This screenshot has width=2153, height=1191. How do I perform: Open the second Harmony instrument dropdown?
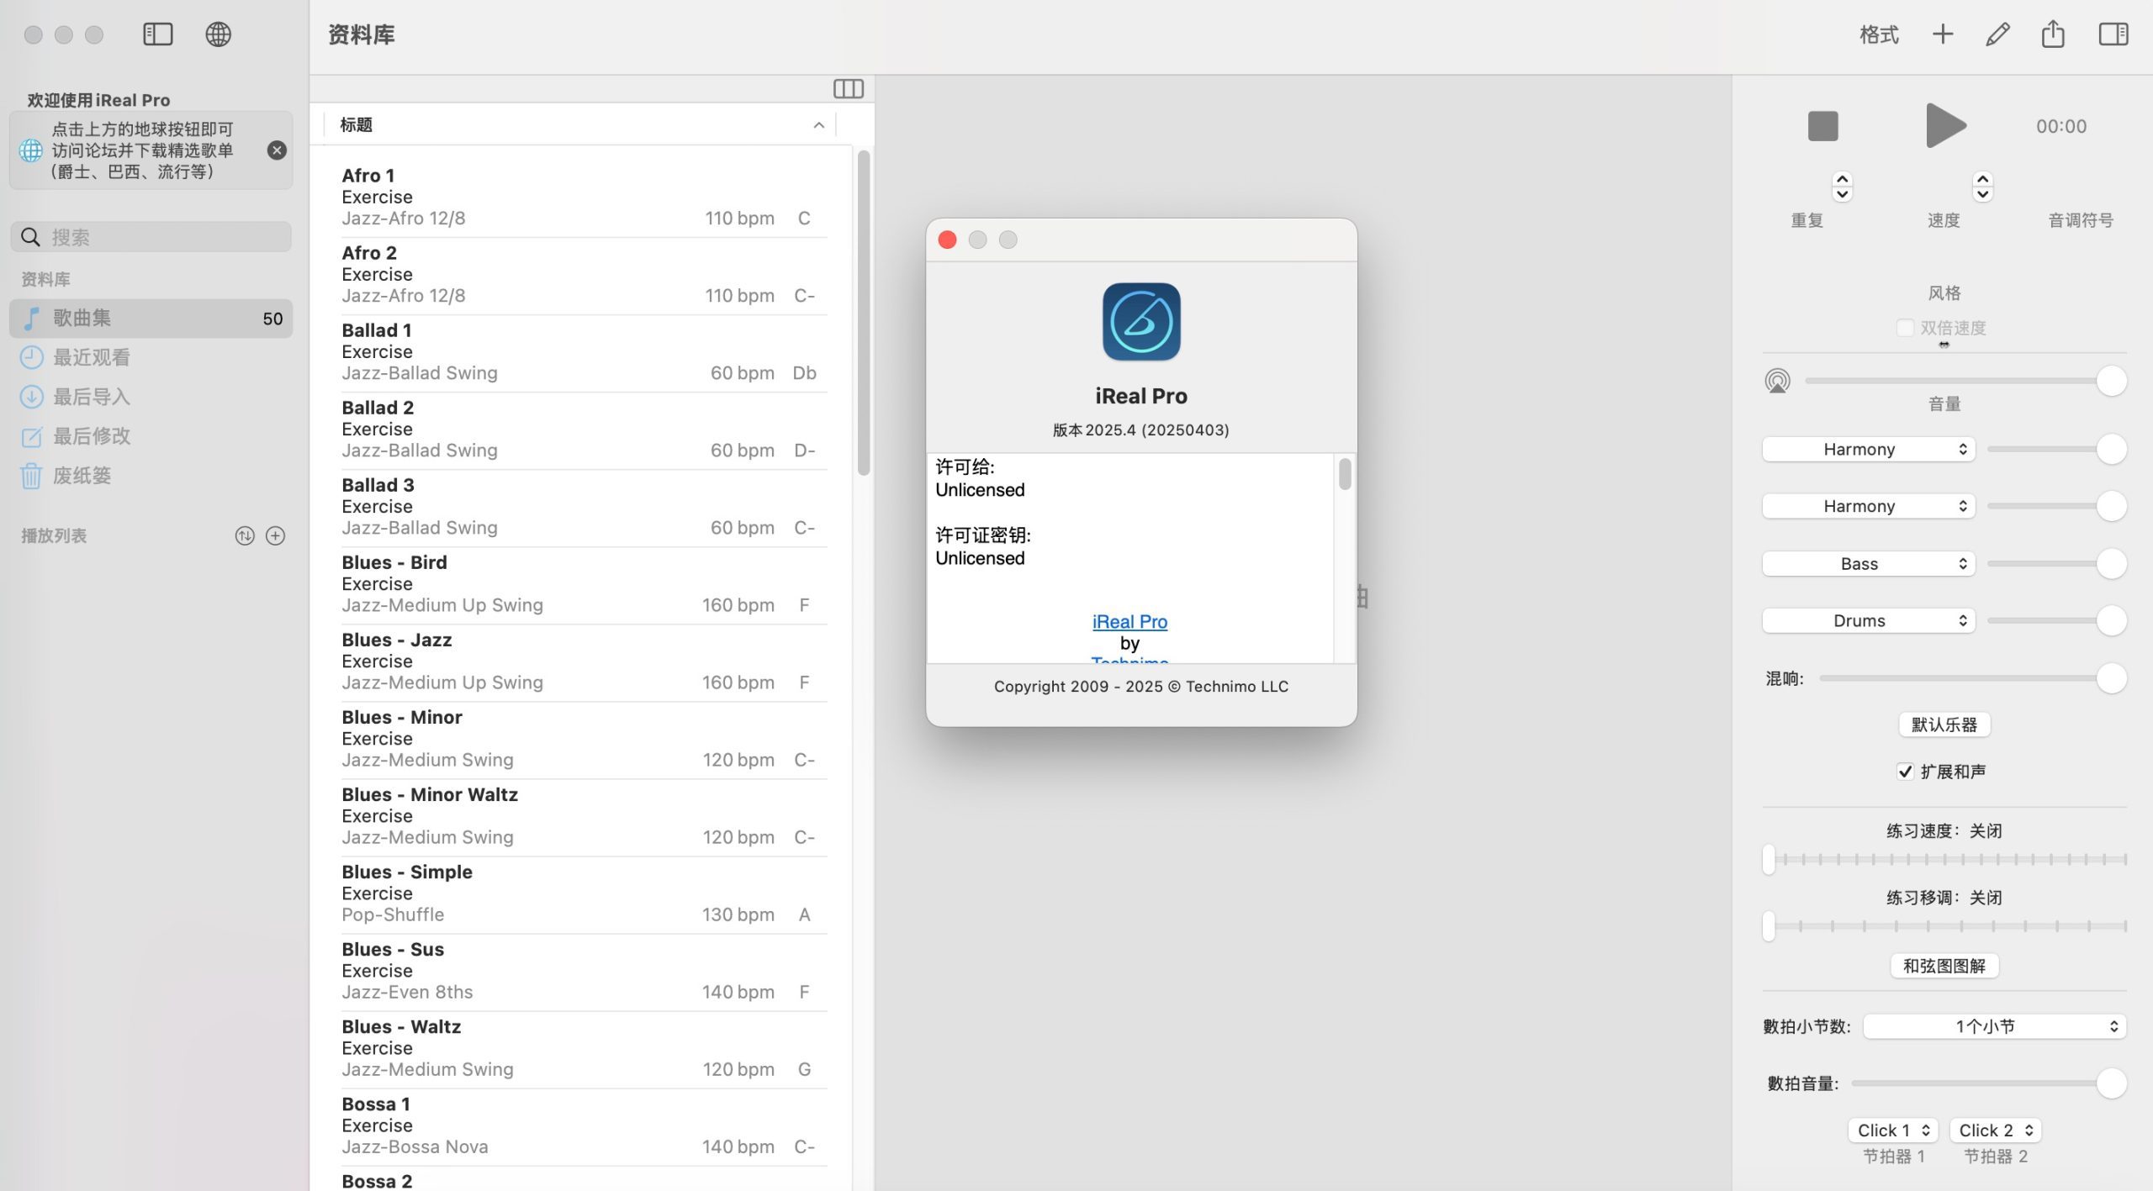pos(1868,507)
